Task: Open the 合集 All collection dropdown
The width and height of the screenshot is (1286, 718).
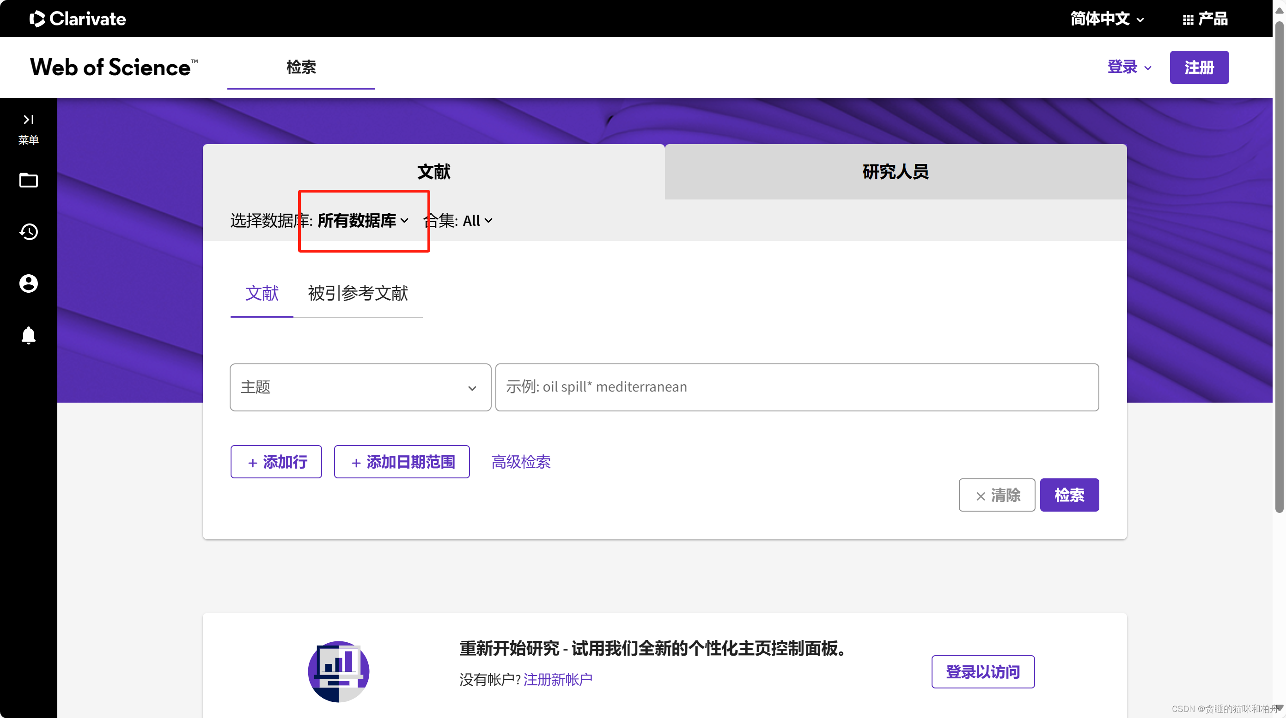Action: [475, 221]
